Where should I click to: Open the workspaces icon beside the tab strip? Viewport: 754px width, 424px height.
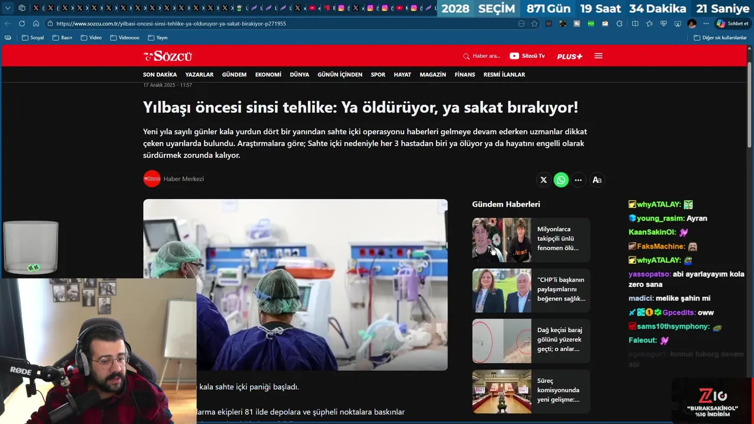(22, 8)
